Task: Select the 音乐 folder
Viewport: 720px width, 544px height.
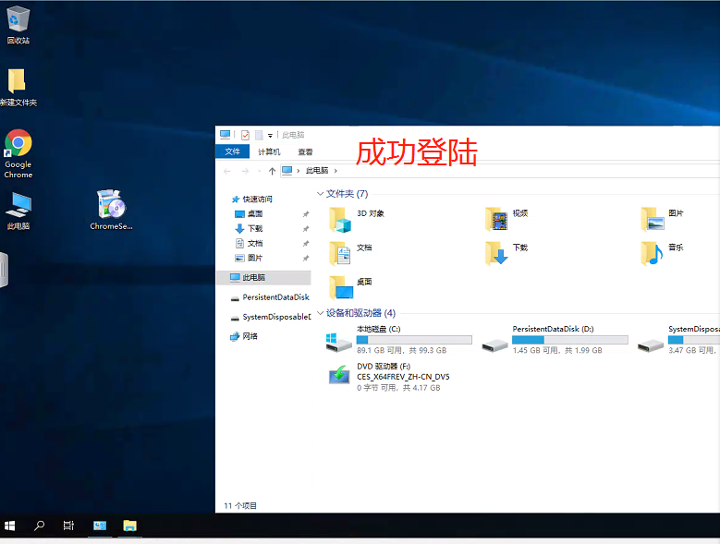Action: (x=663, y=253)
